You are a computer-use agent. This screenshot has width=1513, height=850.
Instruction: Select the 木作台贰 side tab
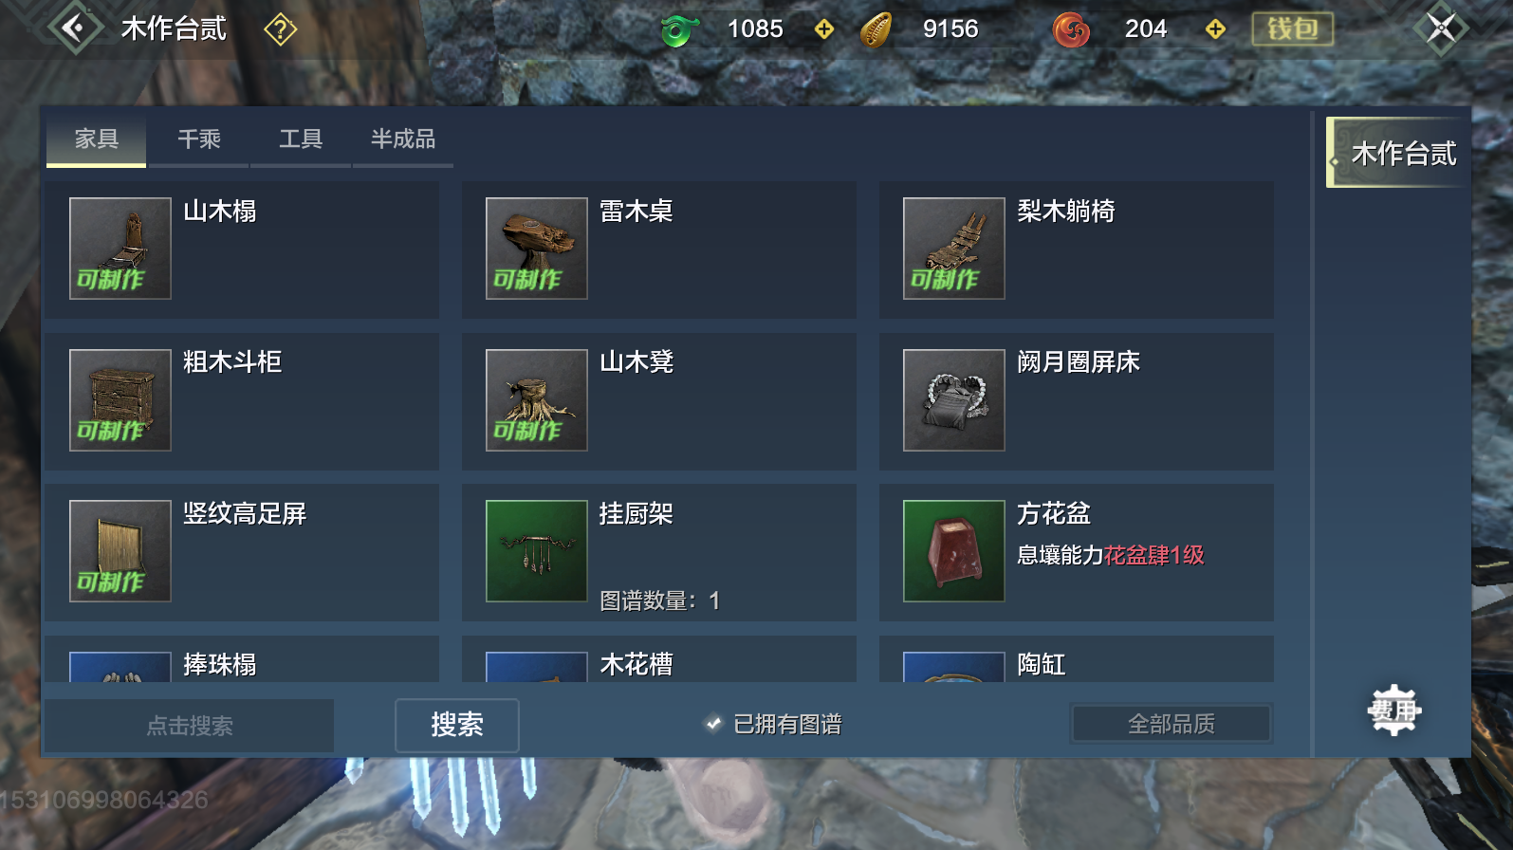click(x=1397, y=153)
